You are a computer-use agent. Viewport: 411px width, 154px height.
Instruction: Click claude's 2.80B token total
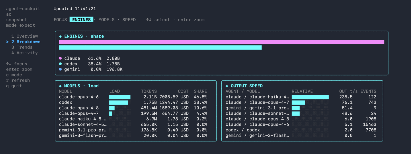pyautogui.click(x=113, y=58)
